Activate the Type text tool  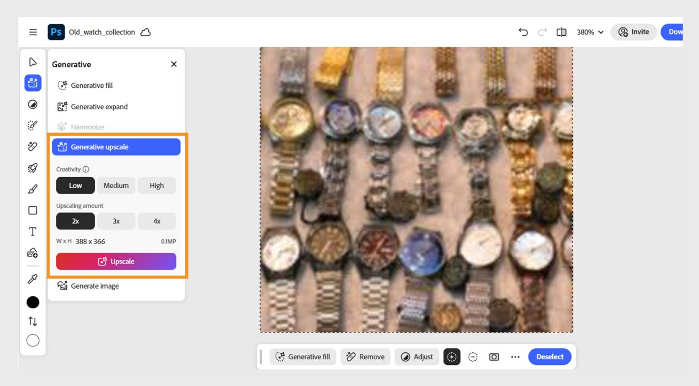(x=33, y=231)
